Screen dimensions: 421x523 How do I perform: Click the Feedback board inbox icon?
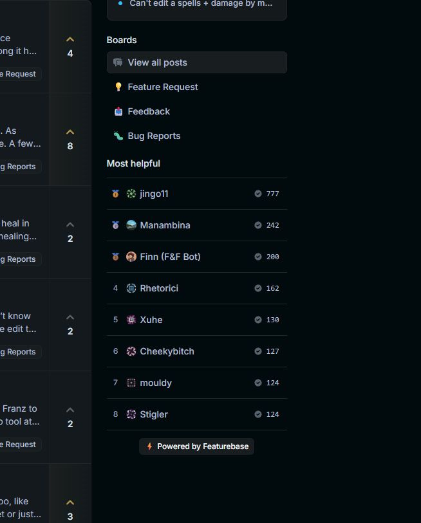click(118, 111)
